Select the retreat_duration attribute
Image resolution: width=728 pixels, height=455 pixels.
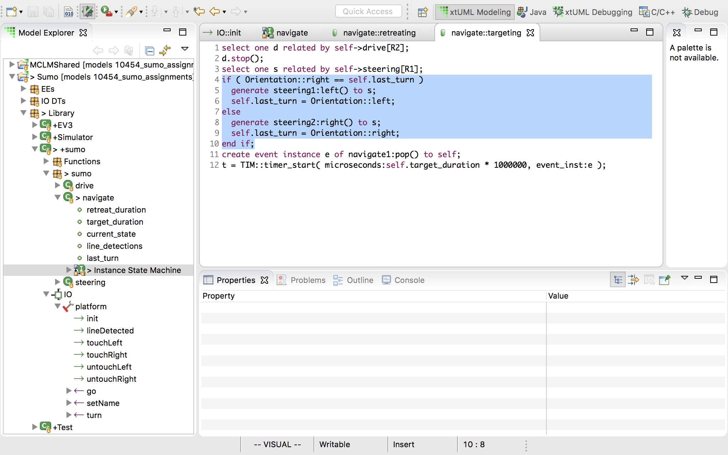click(116, 210)
